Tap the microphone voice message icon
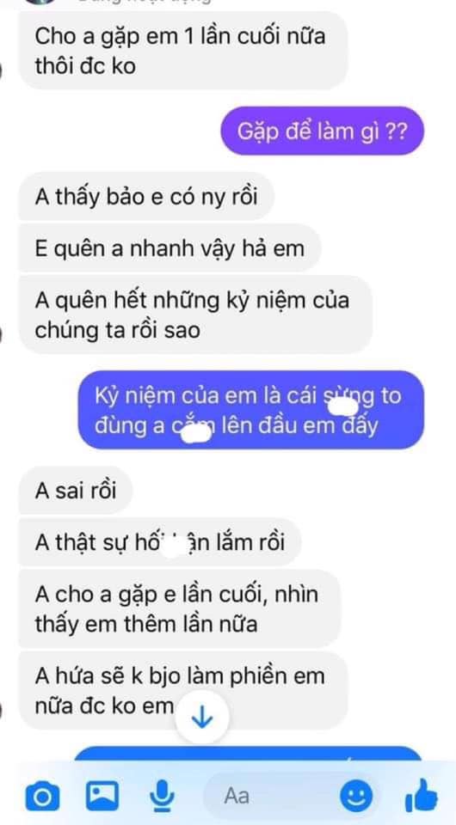The image size is (456, 825). point(162,796)
